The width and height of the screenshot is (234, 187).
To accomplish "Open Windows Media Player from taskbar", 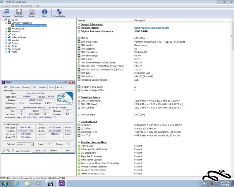I will pyautogui.click(x=39, y=183).
